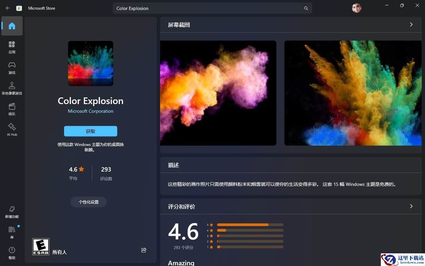The height and width of the screenshot is (266, 425).
Task: Click the 获取 (Get) button
Action: [91, 131]
